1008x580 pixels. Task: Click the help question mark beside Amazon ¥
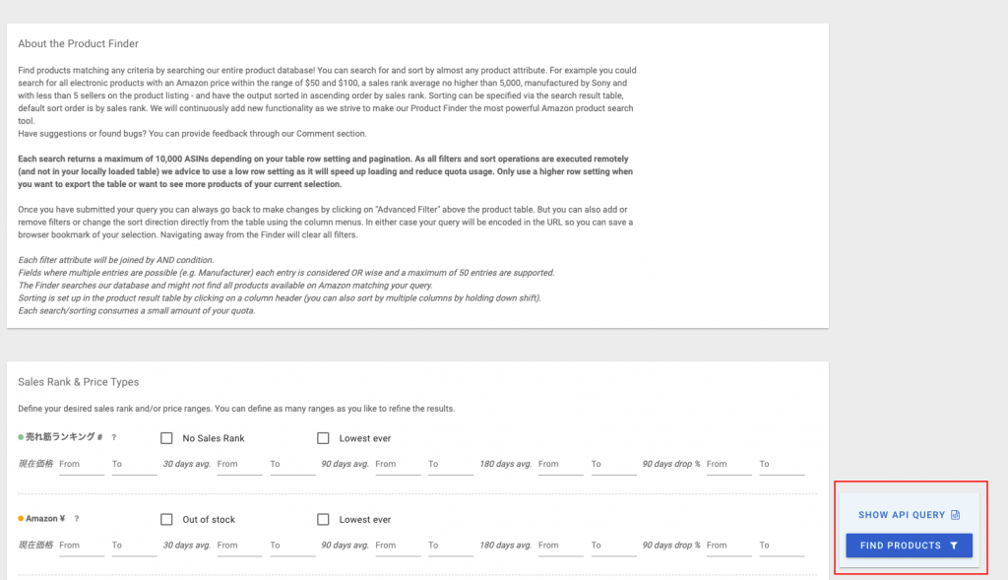tap(77, 519)
